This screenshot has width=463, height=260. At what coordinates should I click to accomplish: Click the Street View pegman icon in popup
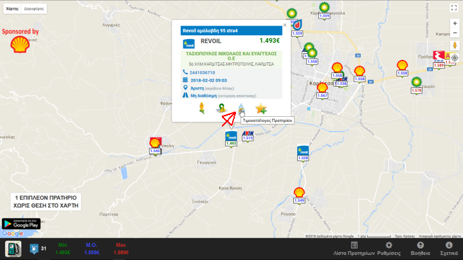point(202,108)
